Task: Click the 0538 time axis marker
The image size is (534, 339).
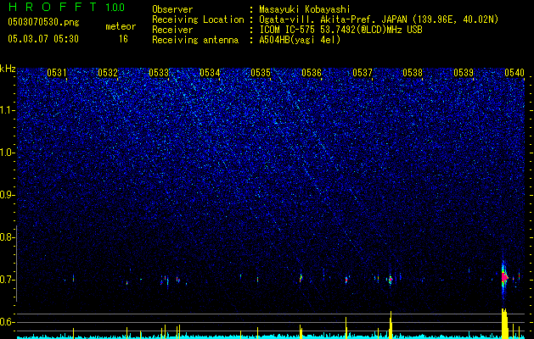Action: tap(413, 73)
